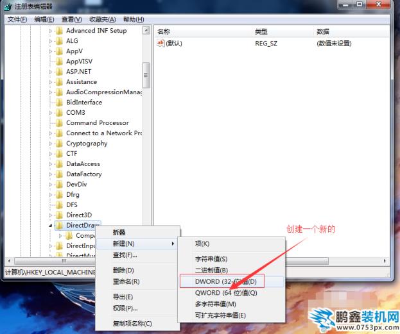Select 二进制值(B) in the New submenu

(231, 271)
